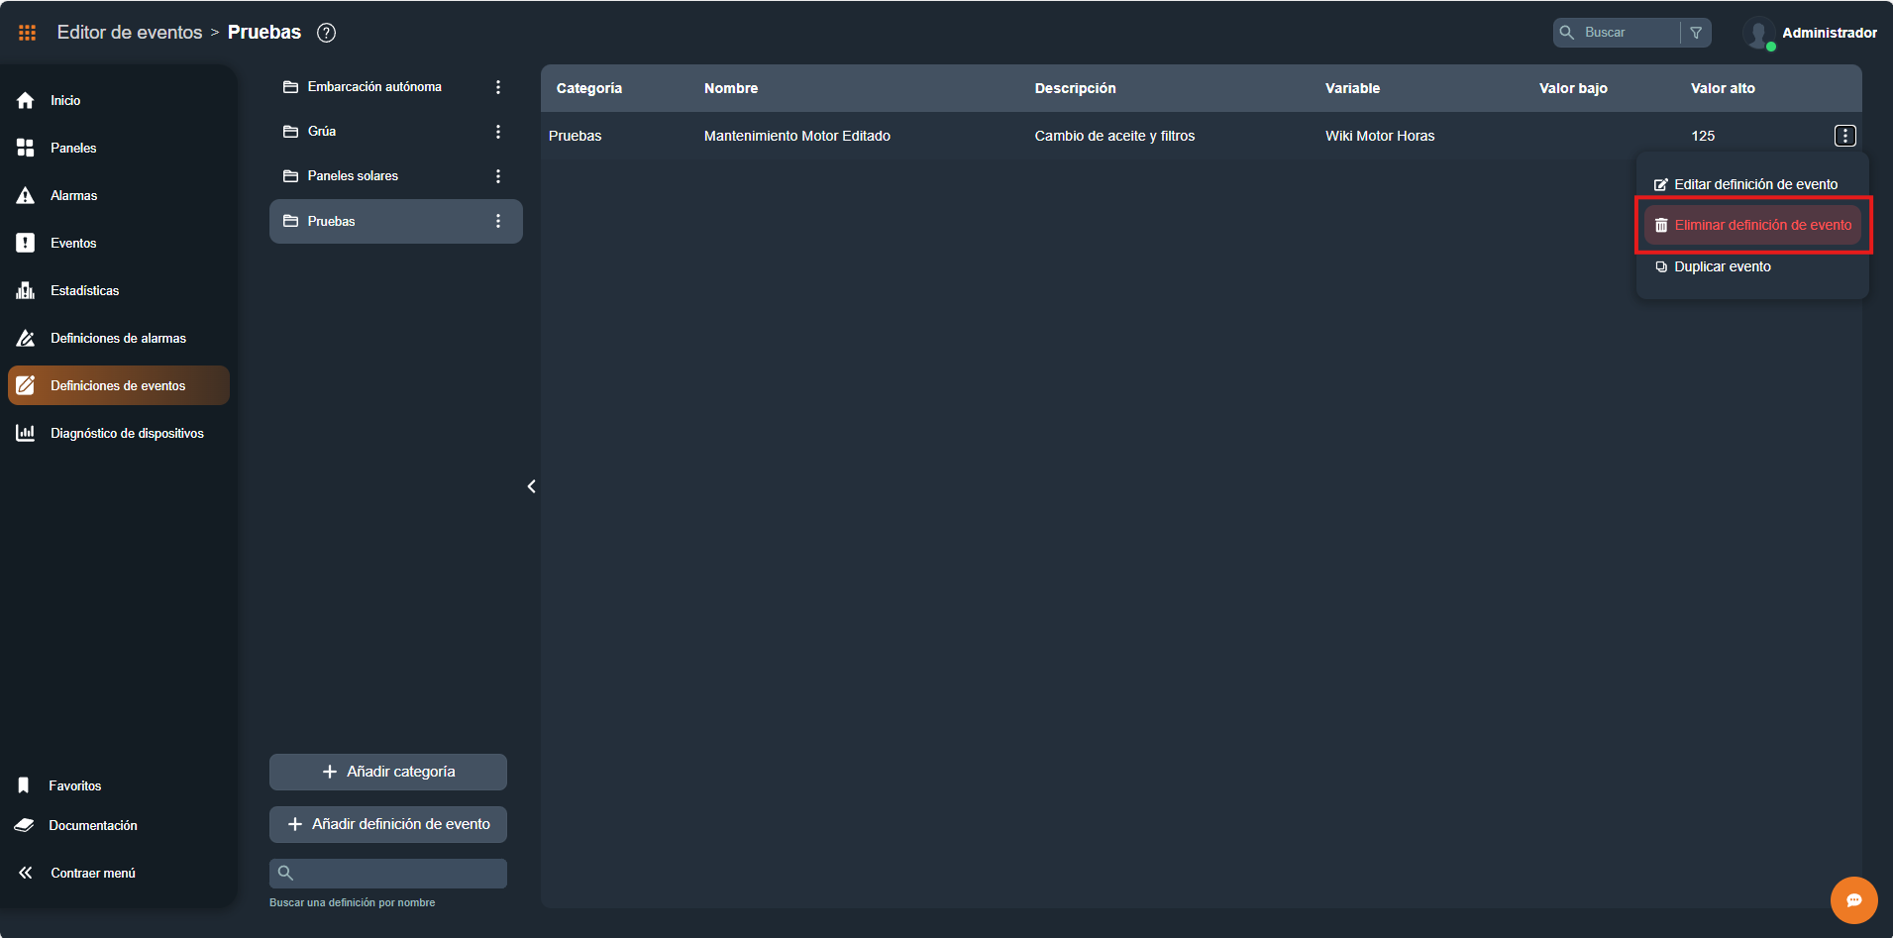
Task: Open the app grid launcher icon
Action: (27, 33)
